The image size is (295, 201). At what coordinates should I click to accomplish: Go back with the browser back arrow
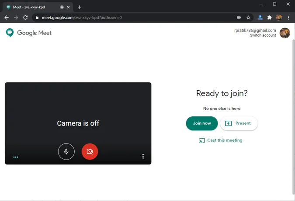click(7, 17)
